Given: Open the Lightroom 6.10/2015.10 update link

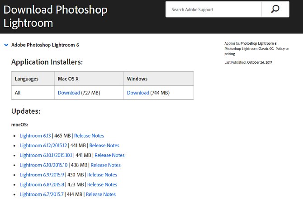Looking at the screenshot, I should [43, 165].
